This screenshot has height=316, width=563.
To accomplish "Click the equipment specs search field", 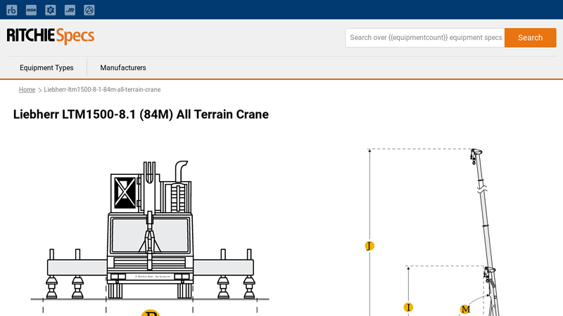I will pos(425,38).
